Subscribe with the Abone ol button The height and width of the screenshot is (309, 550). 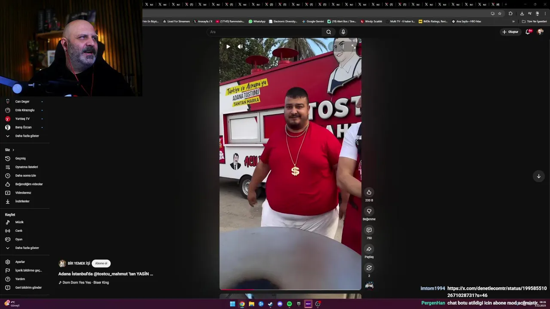[101, 264]
